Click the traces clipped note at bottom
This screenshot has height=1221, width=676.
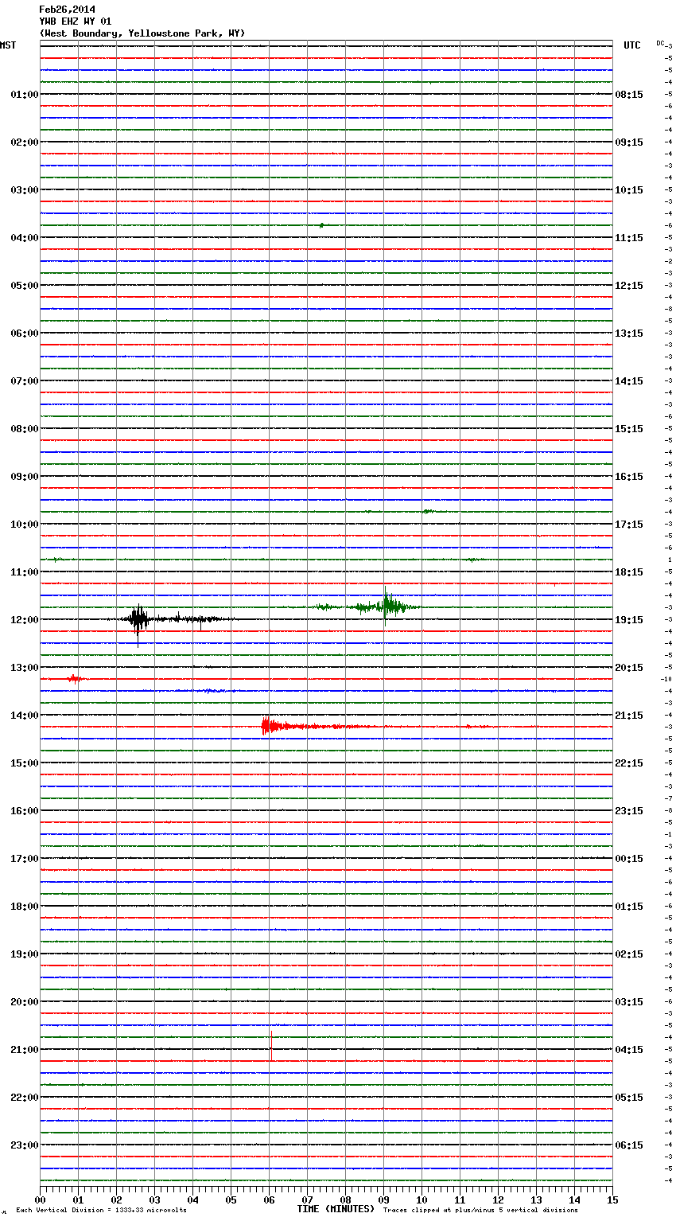pyautogui.click(x=480, y=1210)
